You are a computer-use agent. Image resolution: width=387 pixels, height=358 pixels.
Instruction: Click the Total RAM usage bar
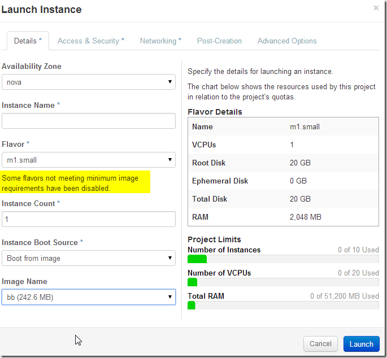click(283, 305)
